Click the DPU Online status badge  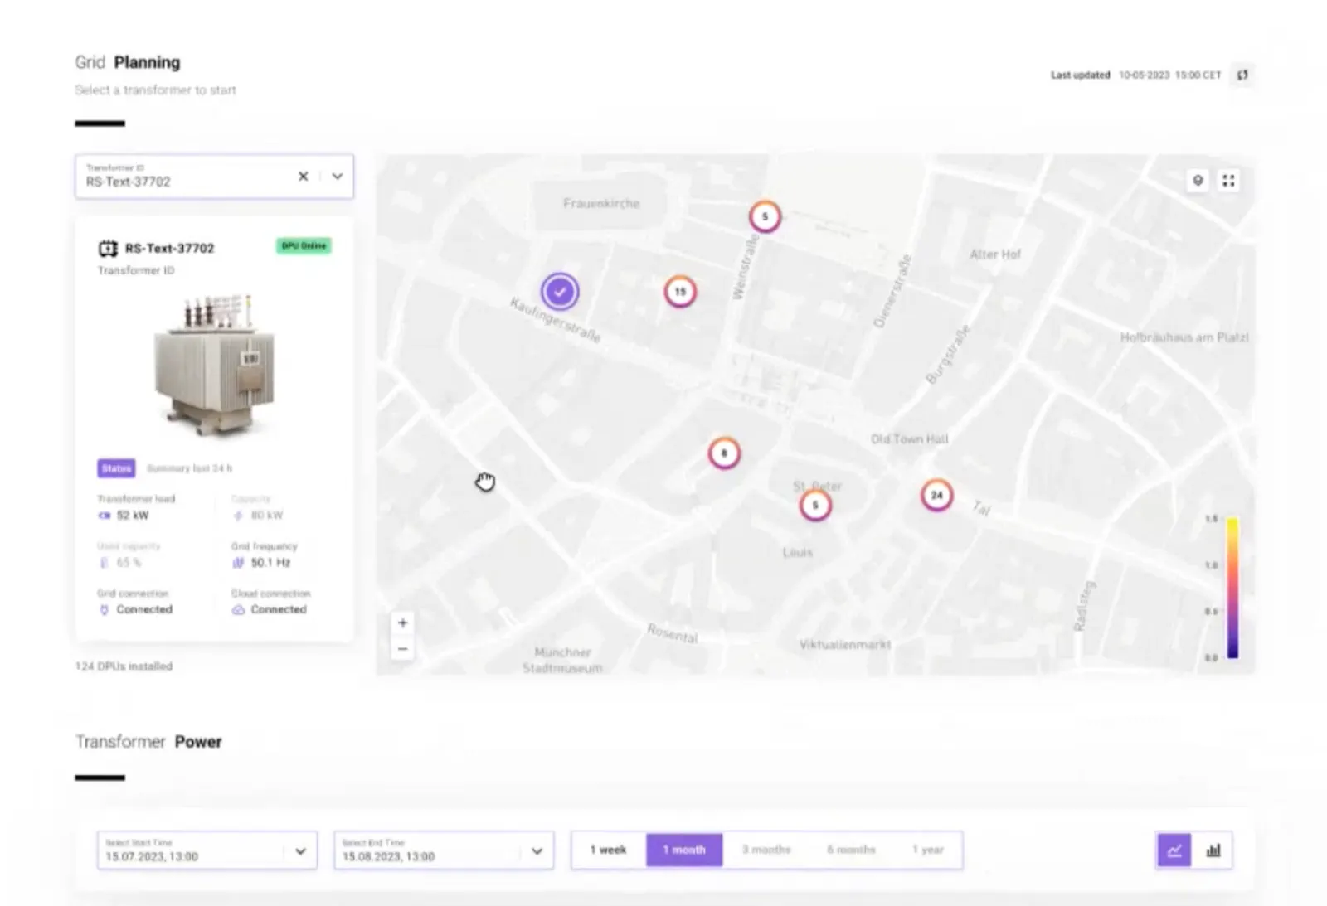304,245
